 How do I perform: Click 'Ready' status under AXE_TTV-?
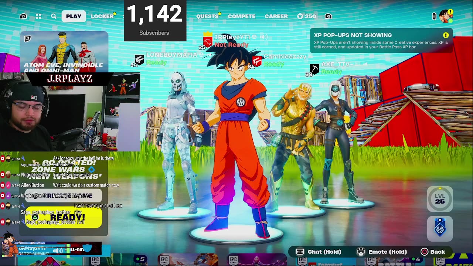[331, 72]
